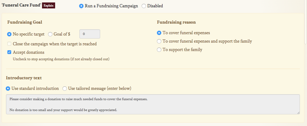Screen dimensions: 307x126
Task: Click the Explain button beside Funeral Care Fund
Action: tap(49, 5)
